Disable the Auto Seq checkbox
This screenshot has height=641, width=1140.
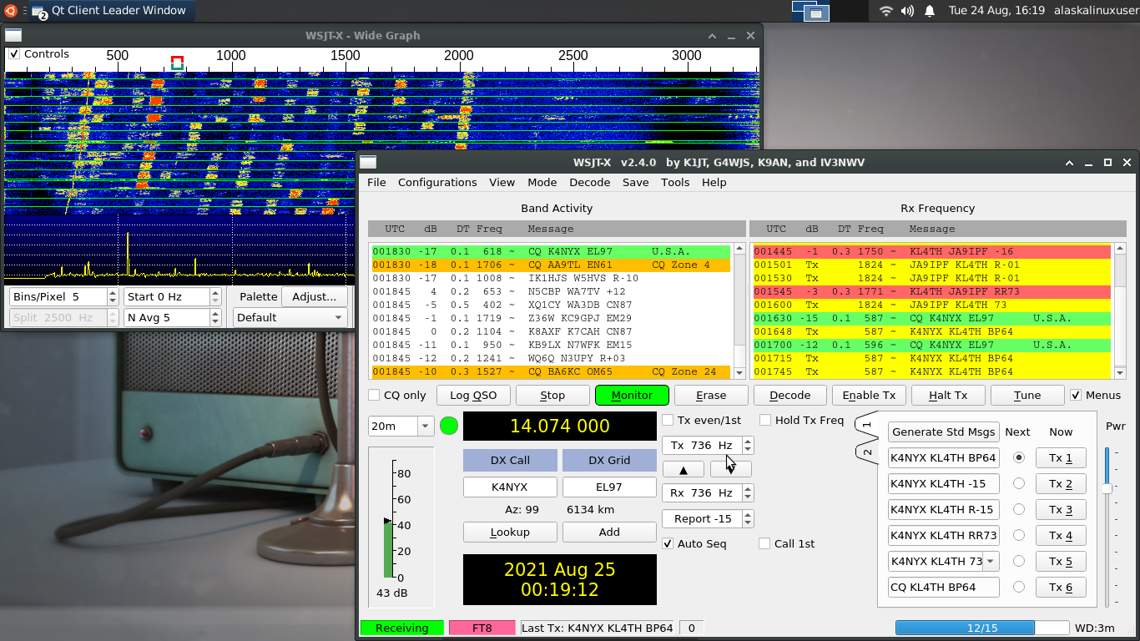668,544
